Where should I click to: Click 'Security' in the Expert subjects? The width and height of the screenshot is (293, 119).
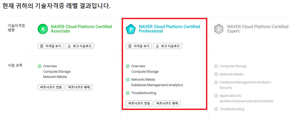(226, 88)
